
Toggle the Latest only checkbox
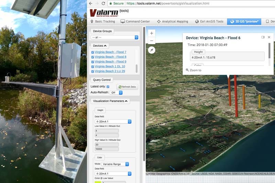(108, 87)
